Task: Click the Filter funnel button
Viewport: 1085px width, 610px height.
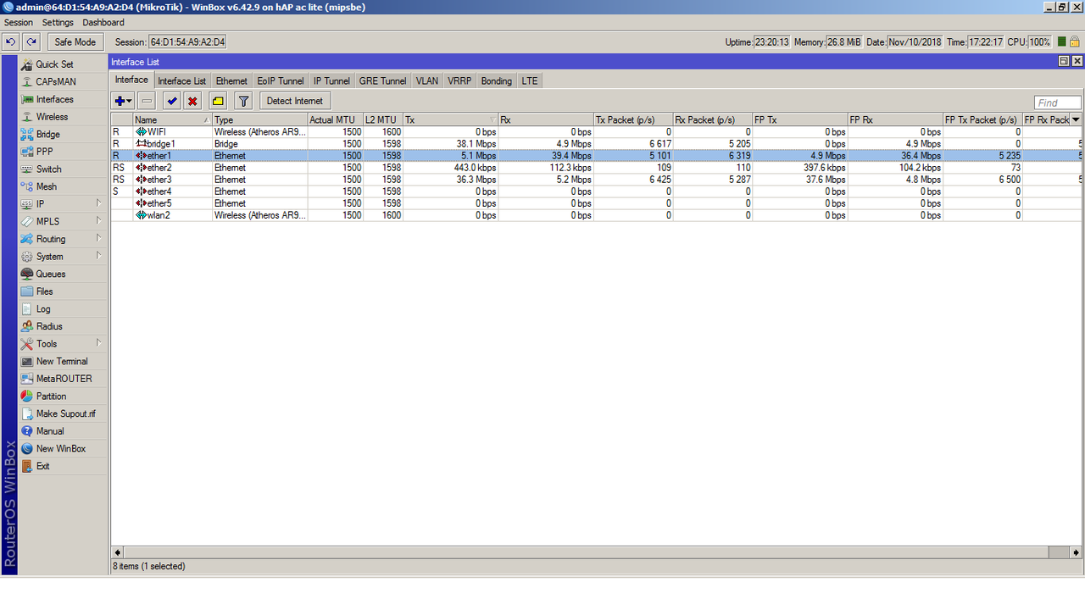Action: [243, 101]
